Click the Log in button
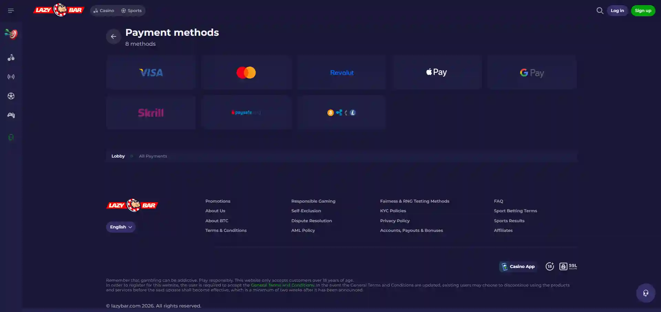Image resolution: width=661 pixels, height=312 pixels. [x=617, y=11]
